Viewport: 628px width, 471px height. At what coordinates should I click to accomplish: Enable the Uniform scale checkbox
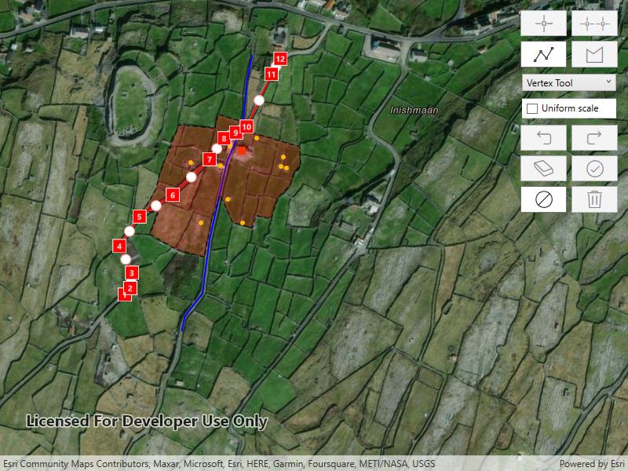tap(532, 108)
